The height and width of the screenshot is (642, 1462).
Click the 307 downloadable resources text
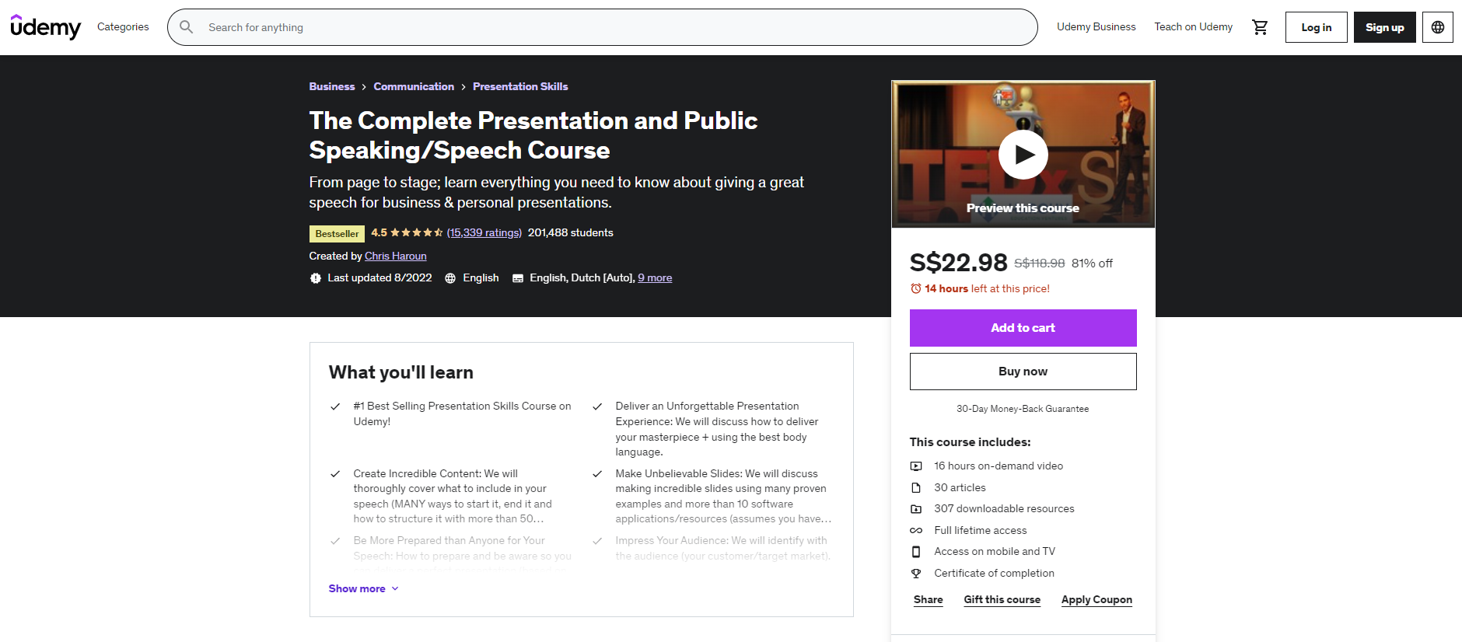click(x=1004, y=509)
